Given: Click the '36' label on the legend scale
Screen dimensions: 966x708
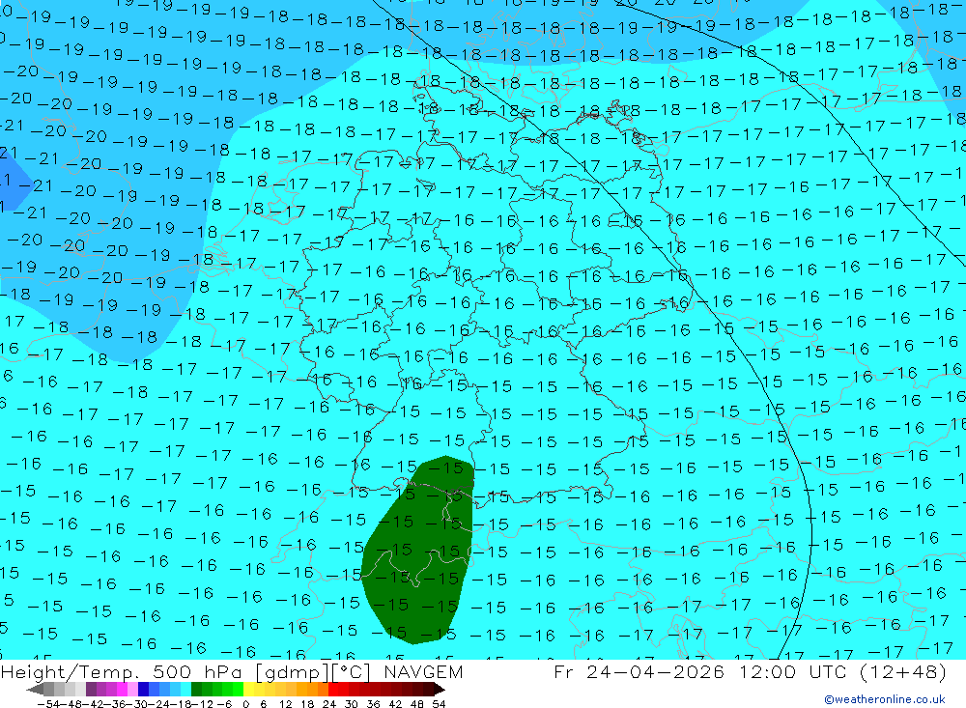Looking at the screenshot, I should pos(373,704).
